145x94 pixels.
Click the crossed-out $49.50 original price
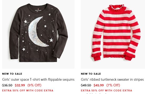click(x=86, y=85)
